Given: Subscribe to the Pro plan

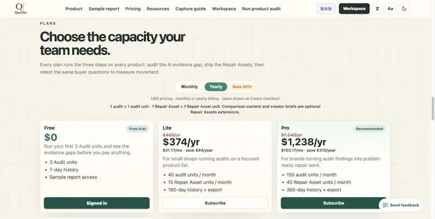Looking at the screenshot, I should [333, 203].
